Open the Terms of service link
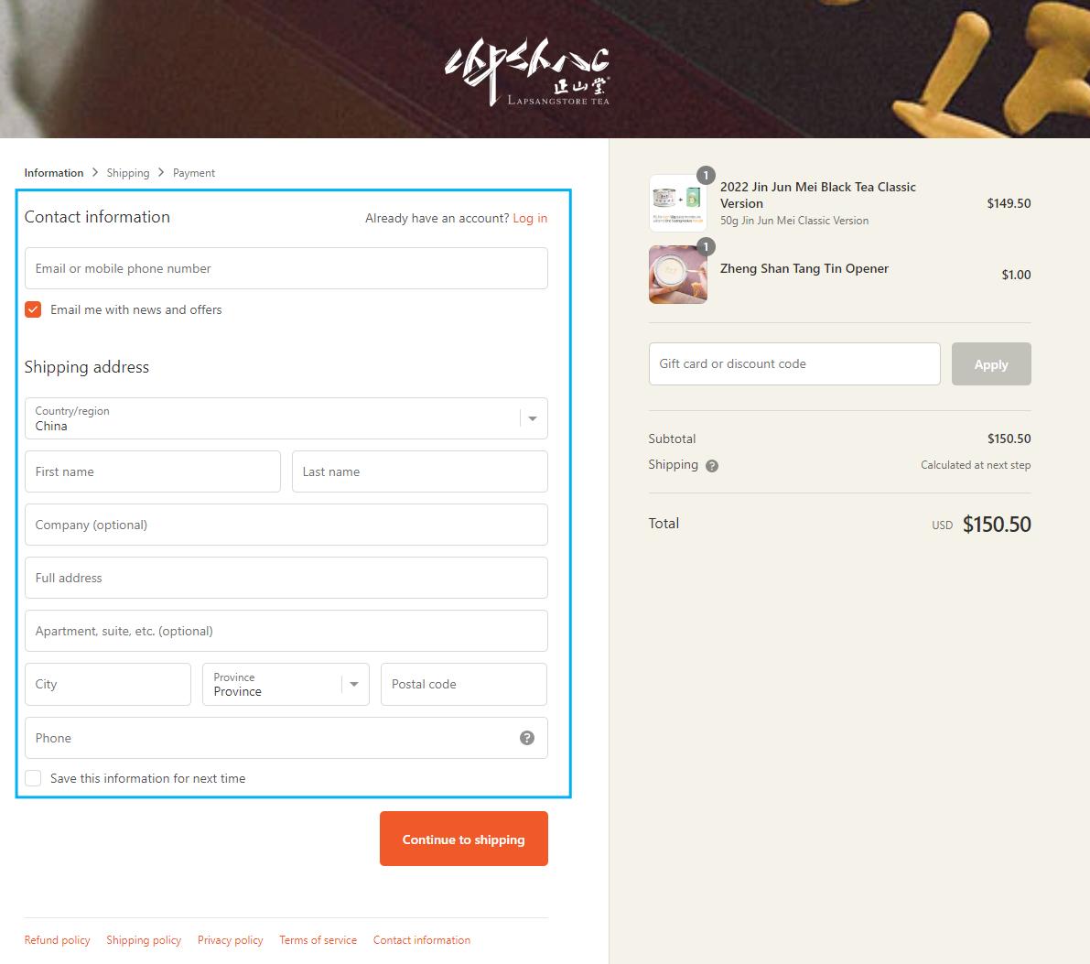This screenshot has height=964, width=1090. point(318,940)
